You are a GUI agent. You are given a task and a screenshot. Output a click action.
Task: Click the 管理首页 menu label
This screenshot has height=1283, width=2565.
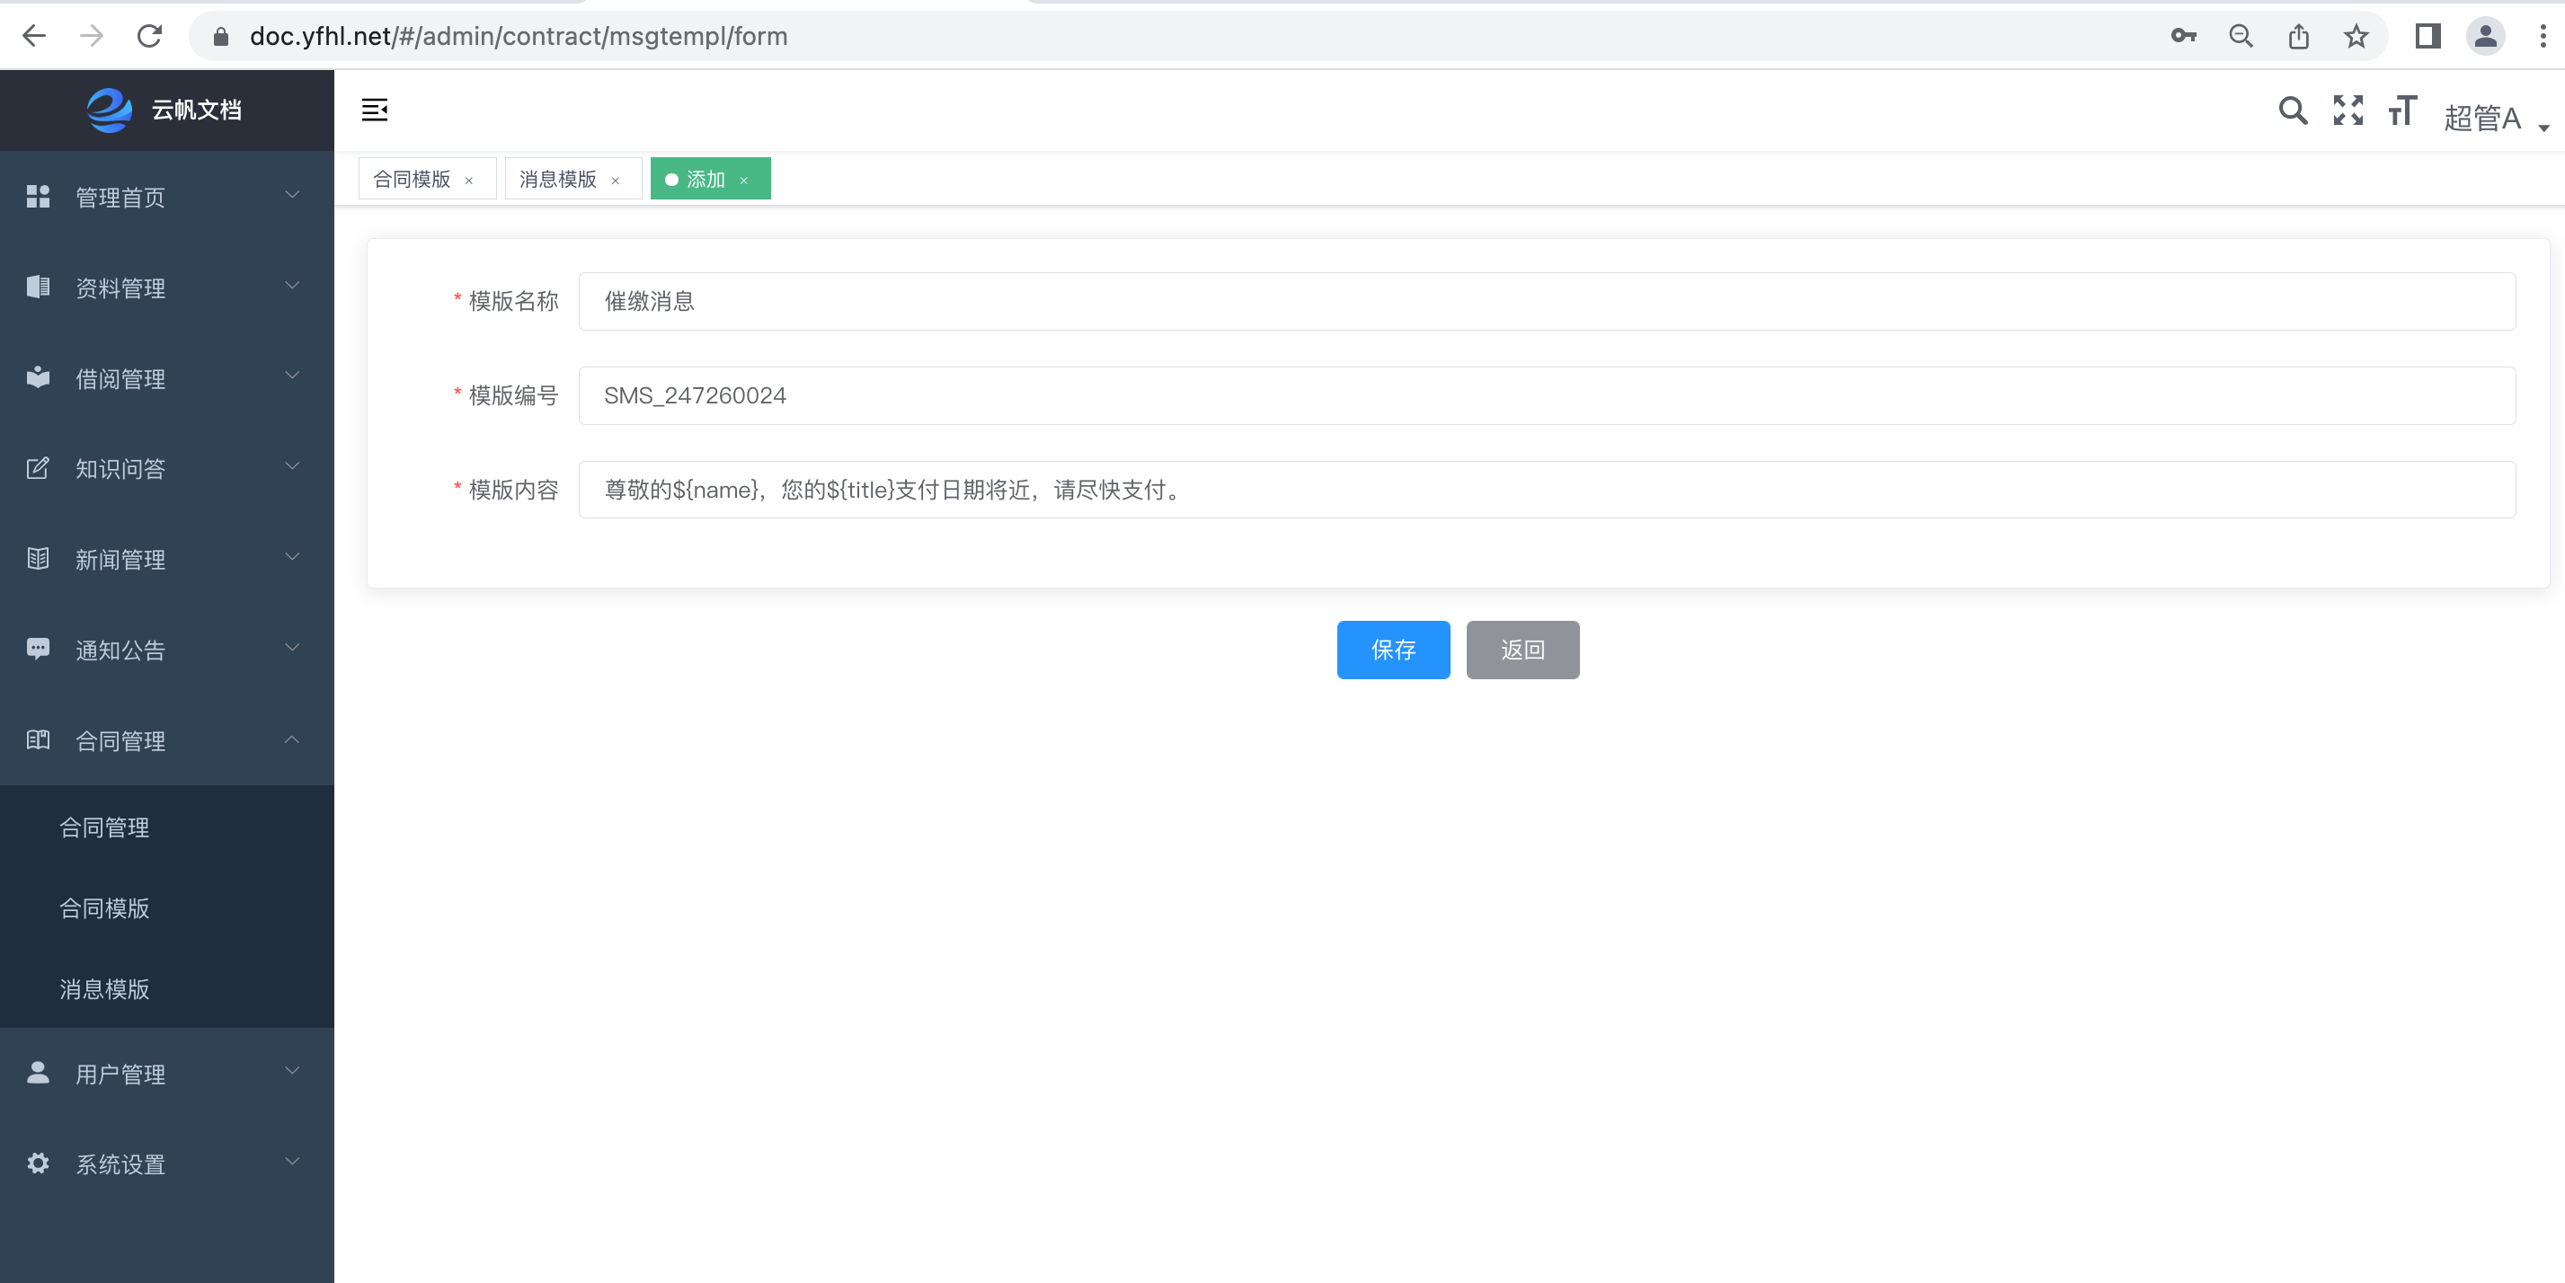(120, 197)
